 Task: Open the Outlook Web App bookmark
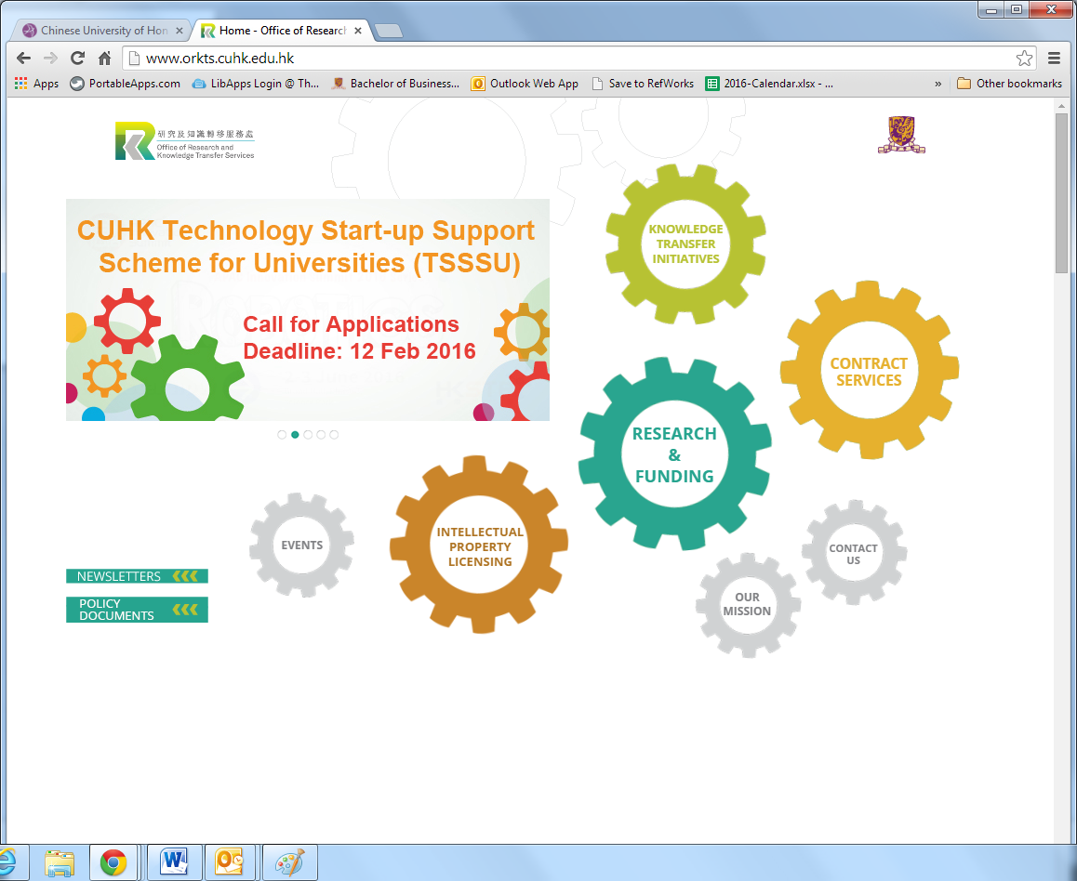[525, 84]
